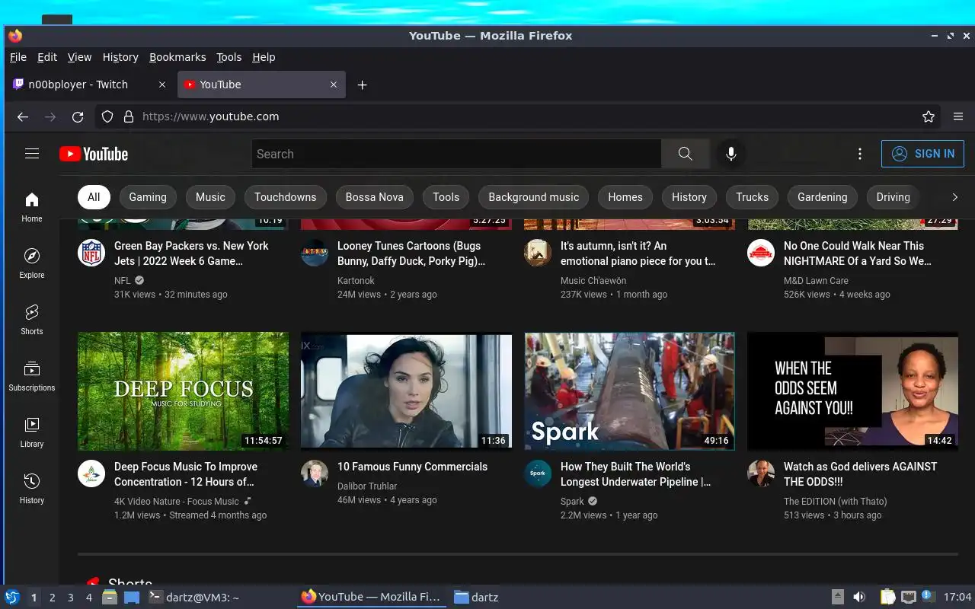
Task: Click the search magnifier button
Action: [686, 154]
